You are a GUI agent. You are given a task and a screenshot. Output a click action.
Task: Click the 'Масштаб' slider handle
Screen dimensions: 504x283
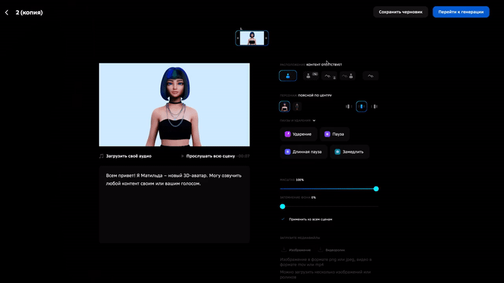(376, 189)
